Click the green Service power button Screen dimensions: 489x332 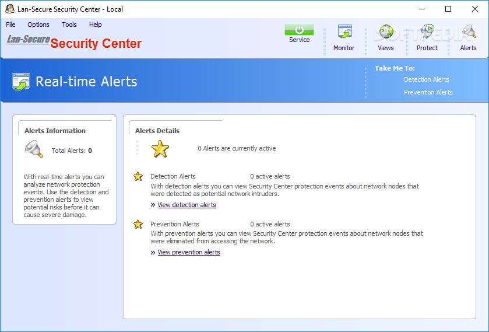point(299,30)
